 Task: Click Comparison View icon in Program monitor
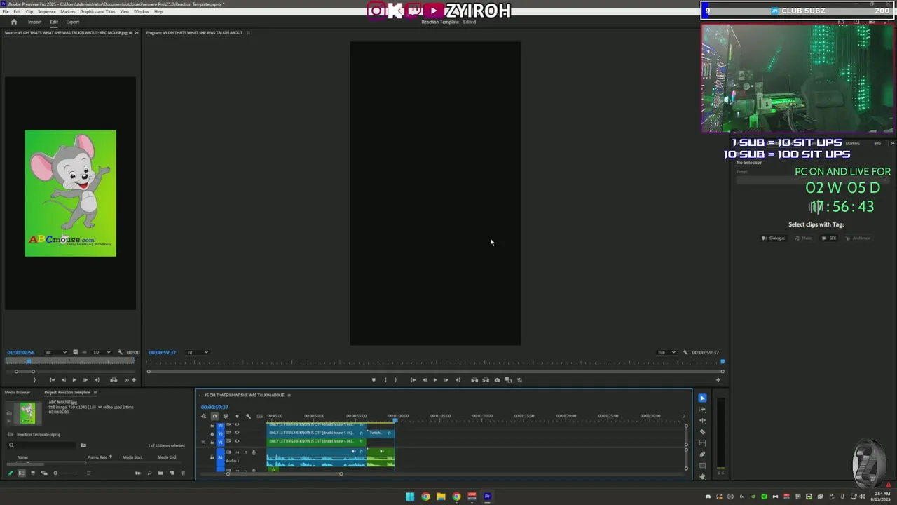508,380
